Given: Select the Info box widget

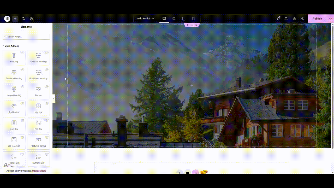Looking at the screenshot, I should point(38,108).
